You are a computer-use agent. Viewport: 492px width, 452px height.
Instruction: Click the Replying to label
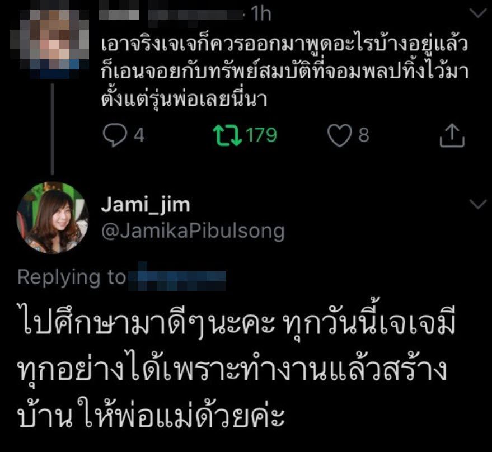[72, 278]
